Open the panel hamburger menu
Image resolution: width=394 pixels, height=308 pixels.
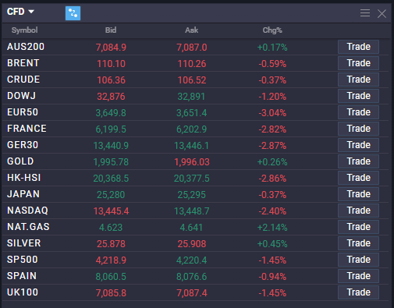pos(365,13)
